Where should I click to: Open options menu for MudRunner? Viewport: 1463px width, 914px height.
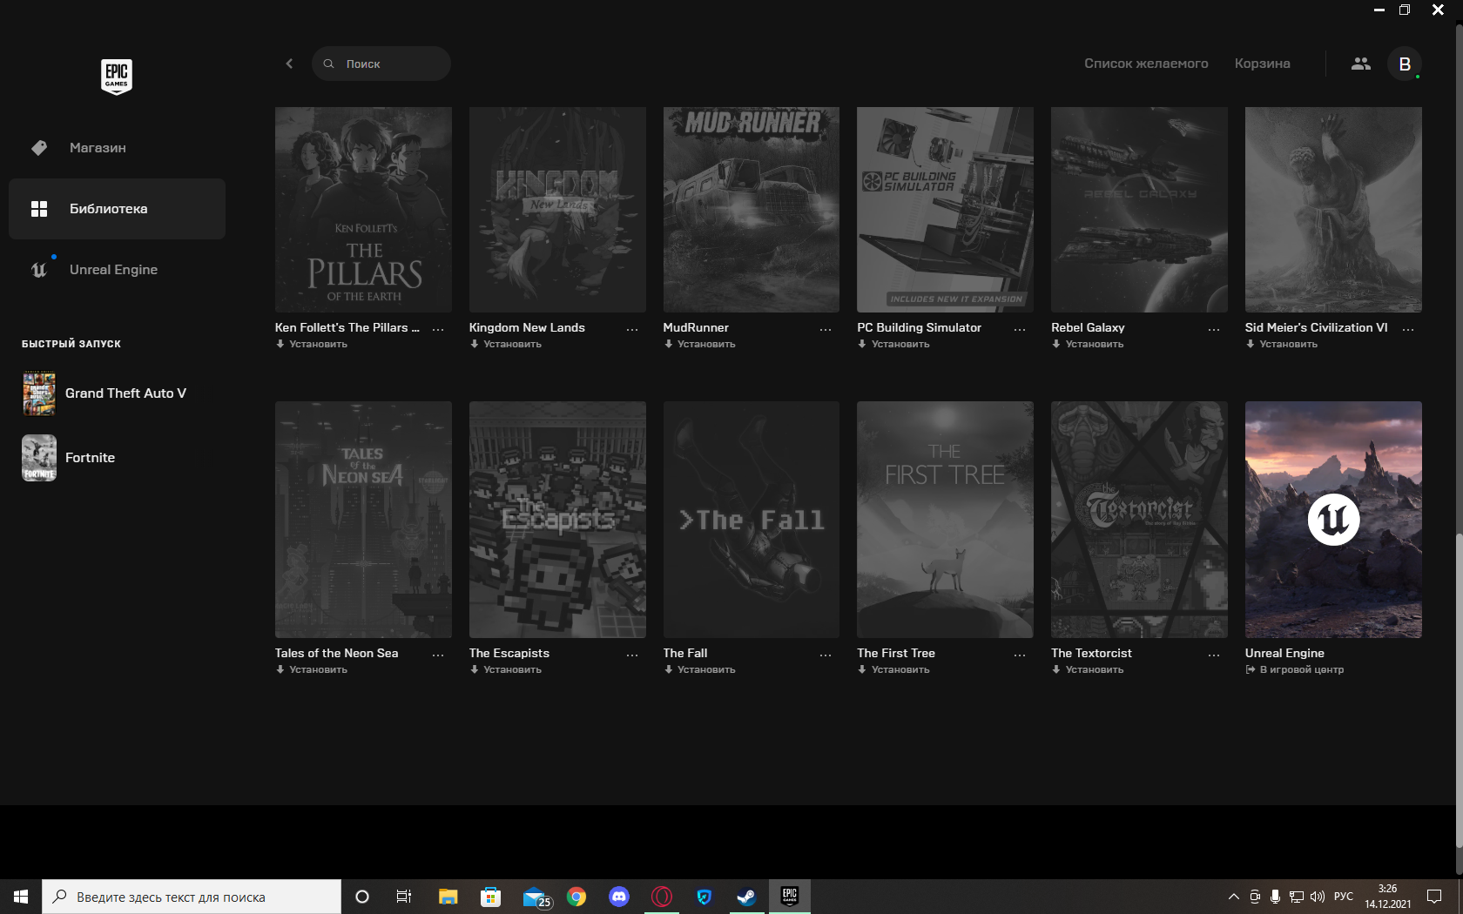pos(826,329)
